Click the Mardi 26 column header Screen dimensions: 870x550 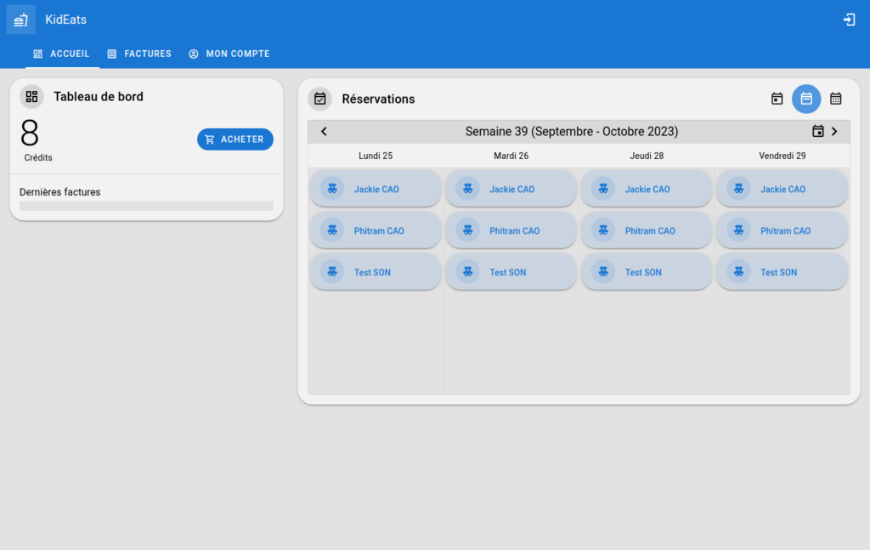point(511,156)
